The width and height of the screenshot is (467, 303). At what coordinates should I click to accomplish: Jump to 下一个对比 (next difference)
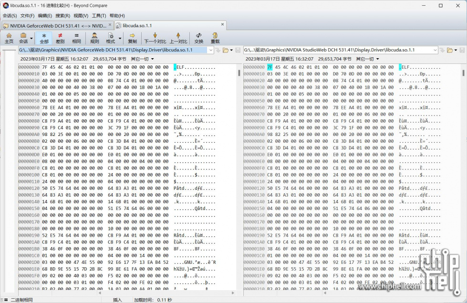[155, 38]
